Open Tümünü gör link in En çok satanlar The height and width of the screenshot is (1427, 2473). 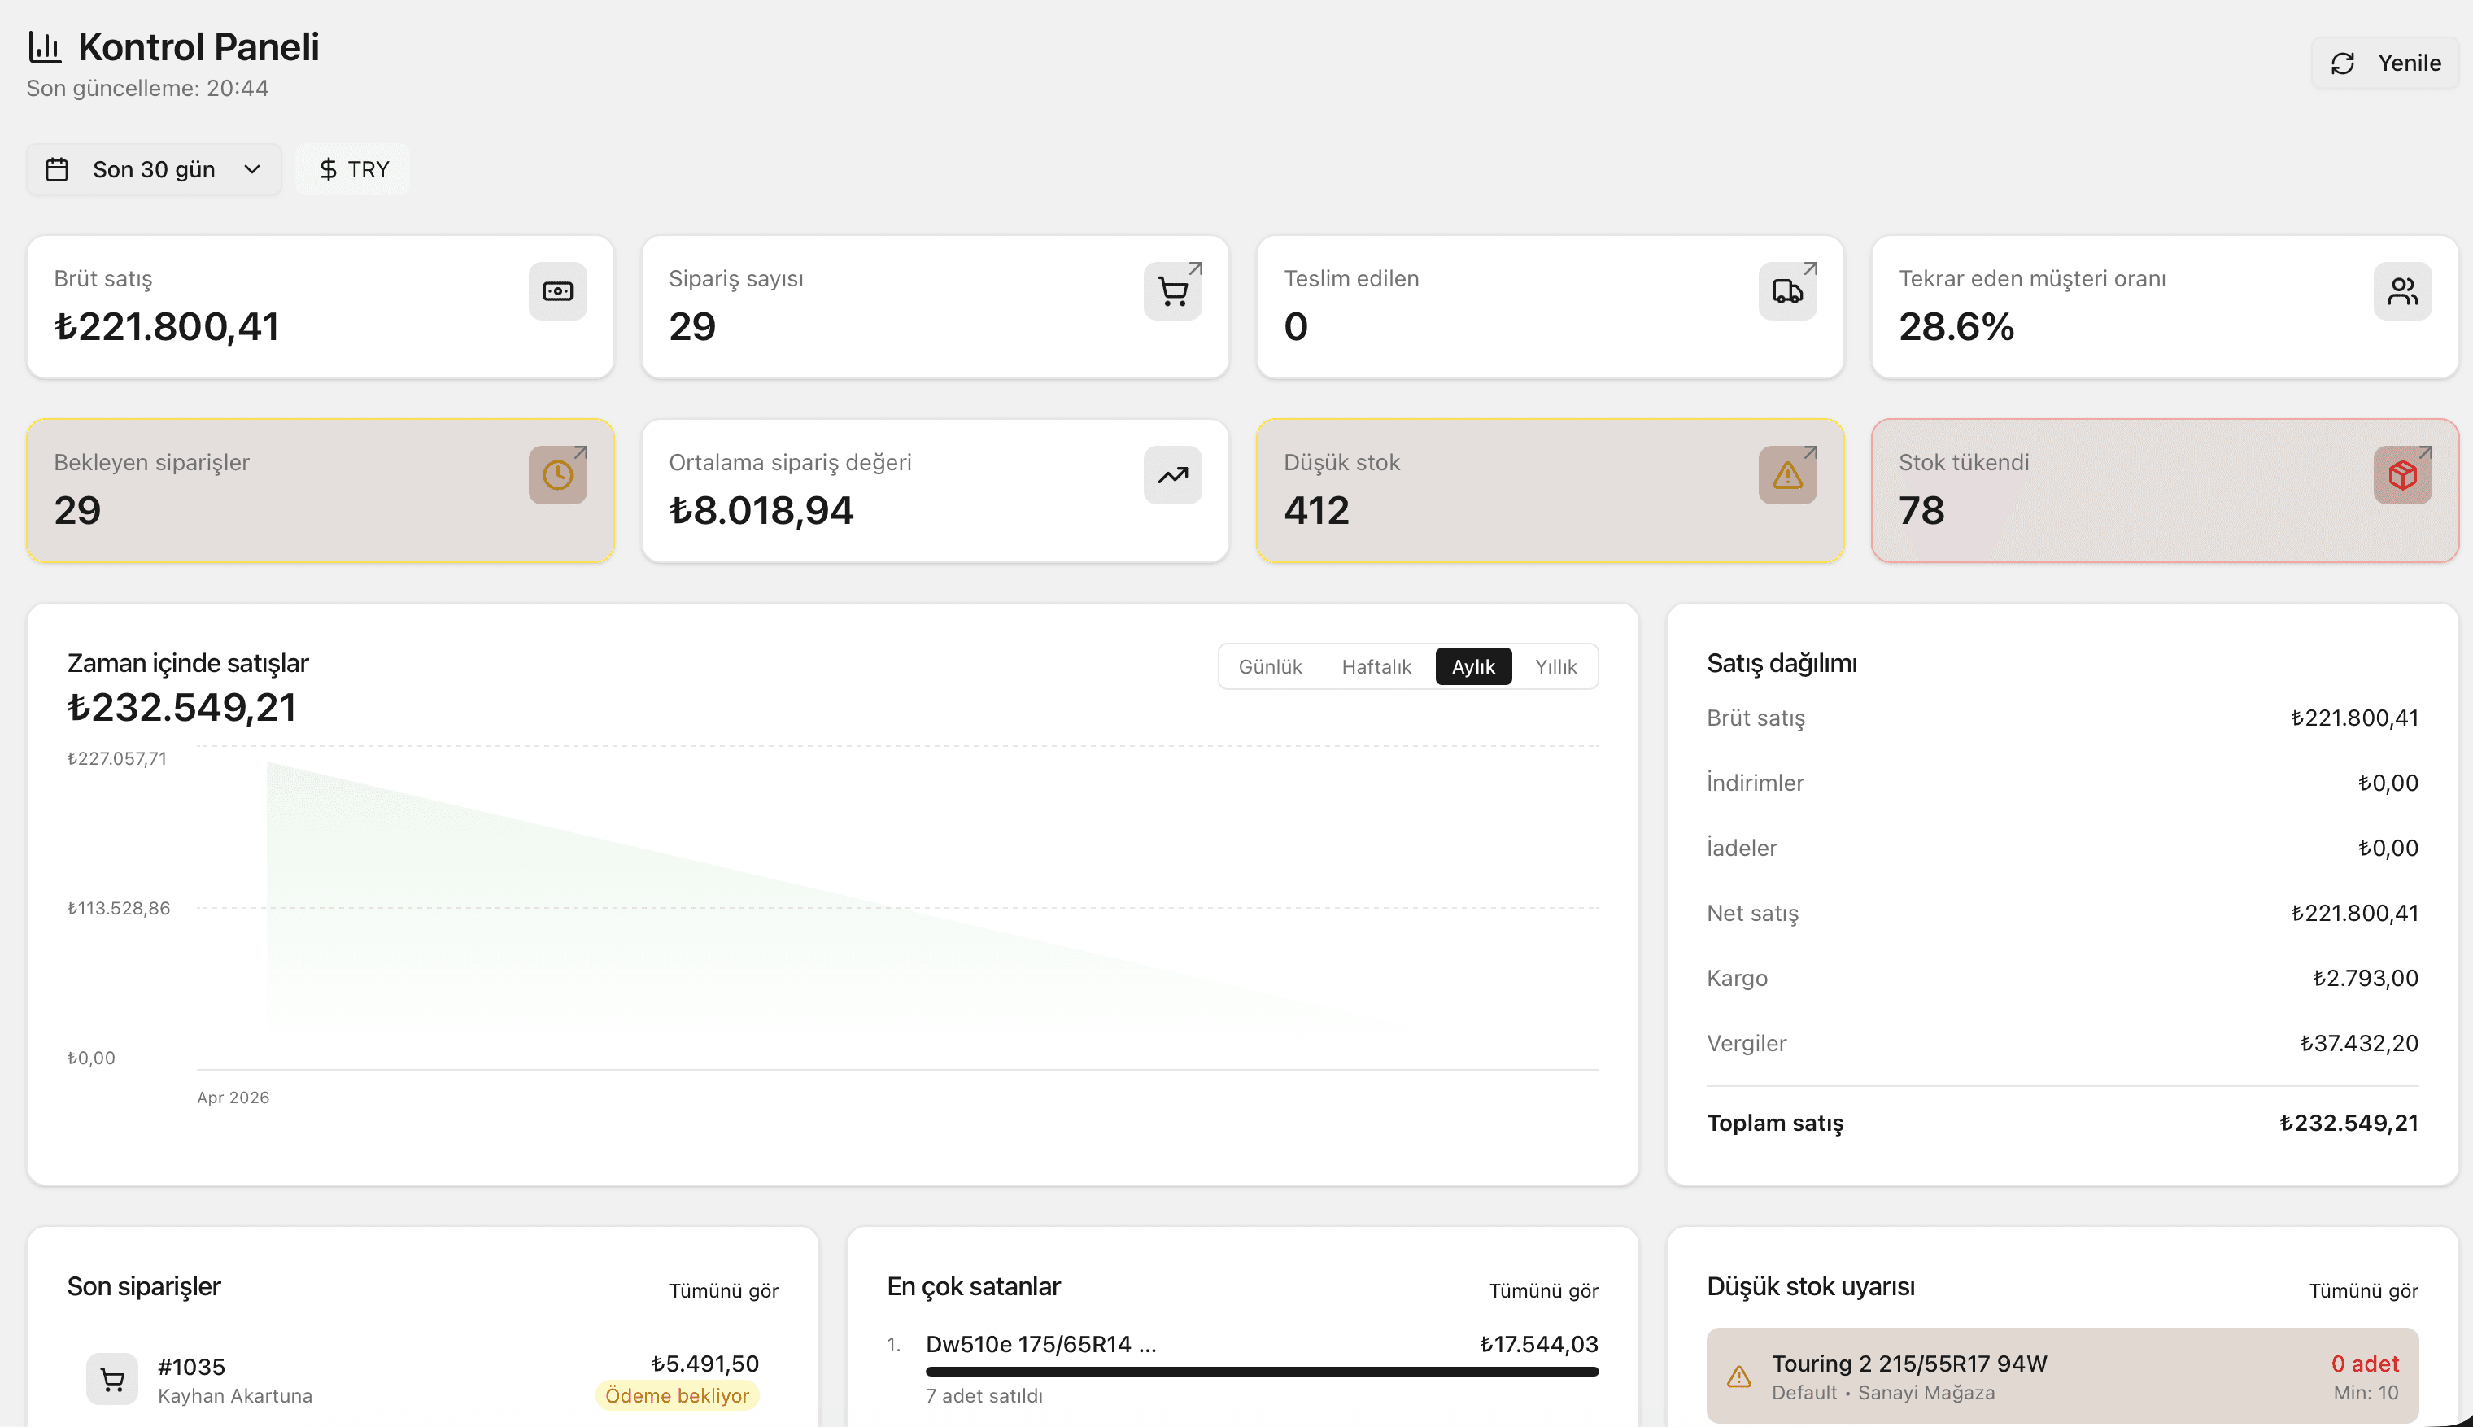[x=1543, y=1291]
